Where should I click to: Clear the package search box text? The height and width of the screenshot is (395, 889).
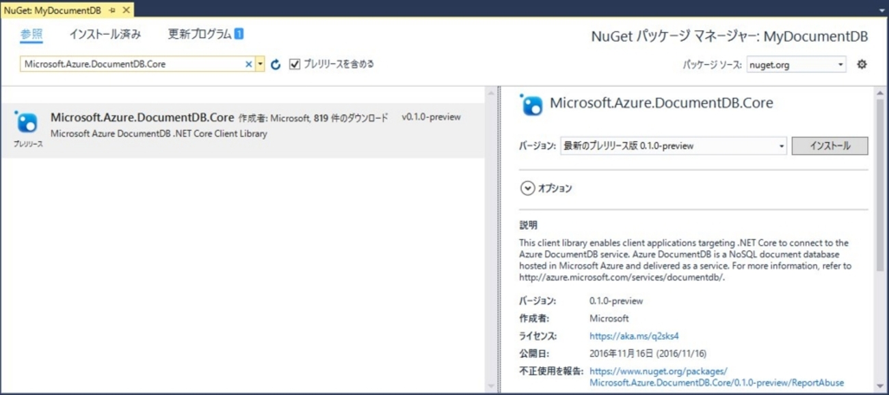(x=249, y=64)
